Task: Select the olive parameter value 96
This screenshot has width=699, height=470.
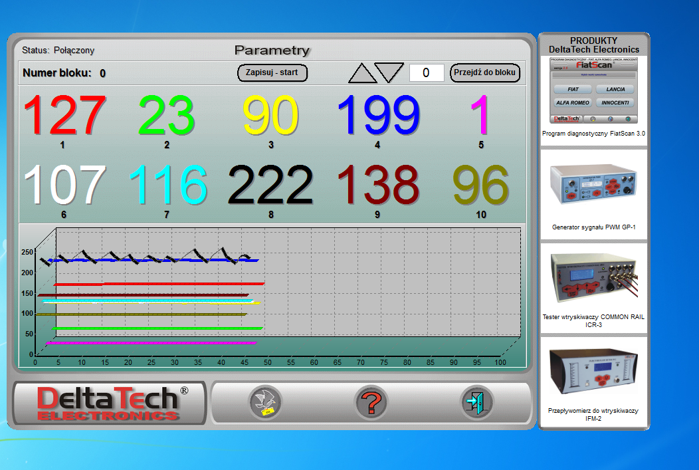Action: click(480, 184)
